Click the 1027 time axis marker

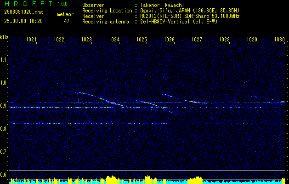click(x=197, y=39)
